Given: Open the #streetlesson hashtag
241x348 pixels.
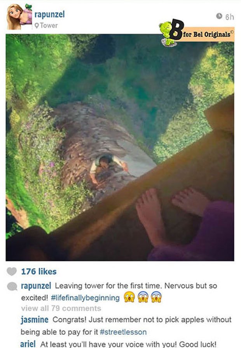Looking at the screenshot, I should coord(123,332).
